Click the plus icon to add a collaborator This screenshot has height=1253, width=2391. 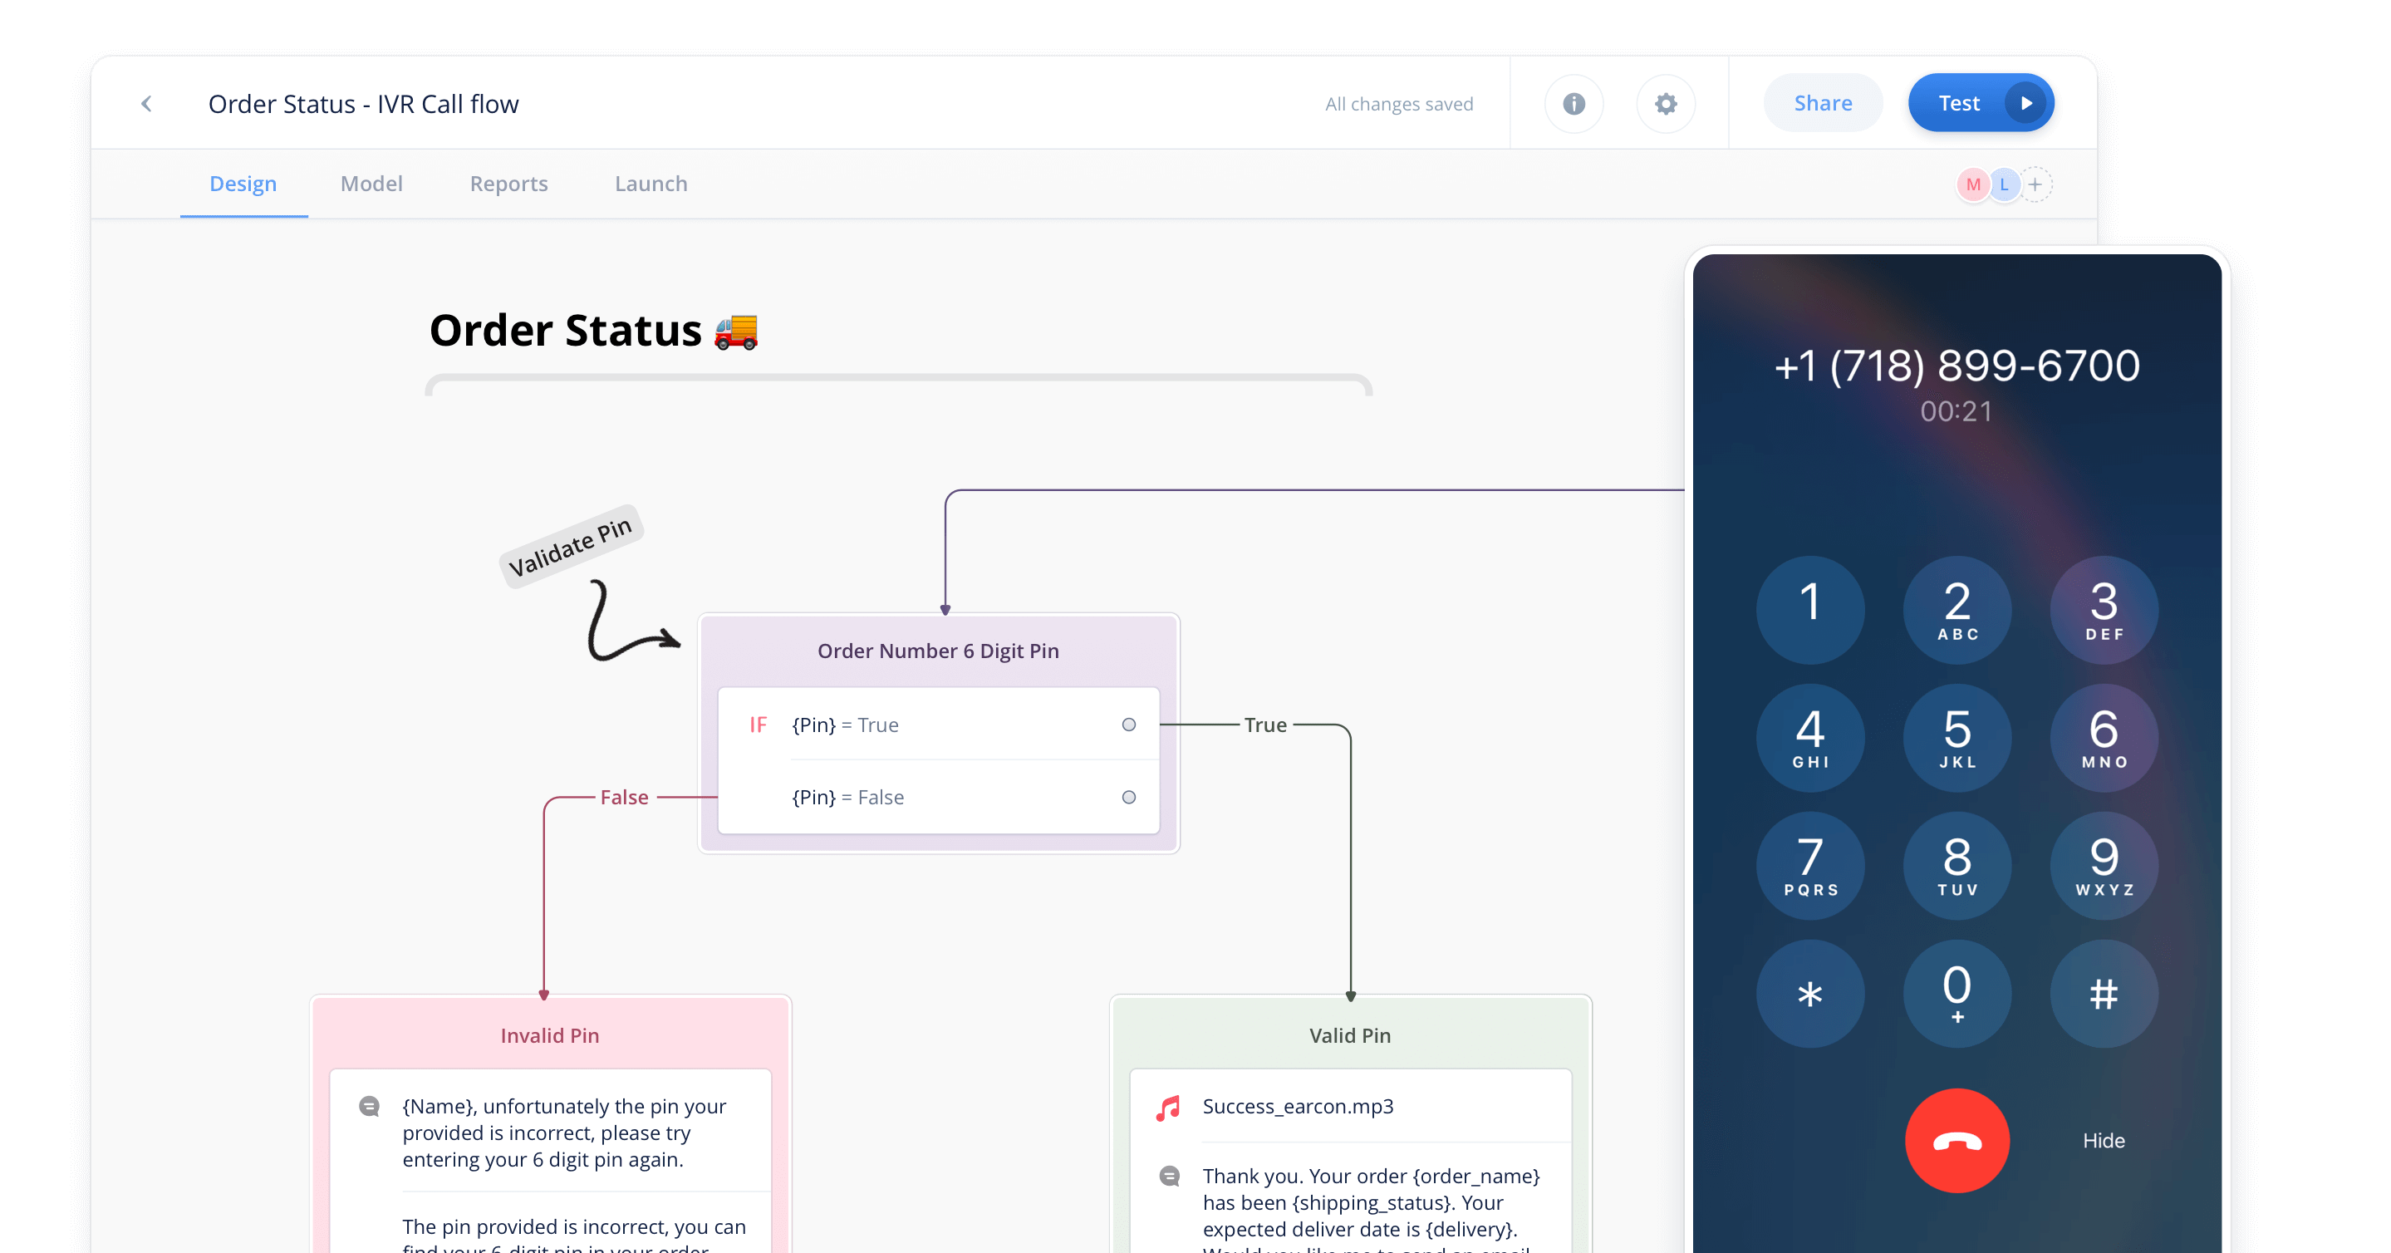coord(2035,184)
